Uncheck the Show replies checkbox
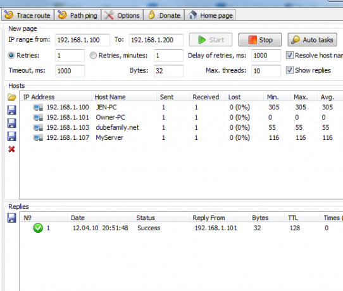The image size is (343, 291). pyautogui.click(x=290, y=70)
